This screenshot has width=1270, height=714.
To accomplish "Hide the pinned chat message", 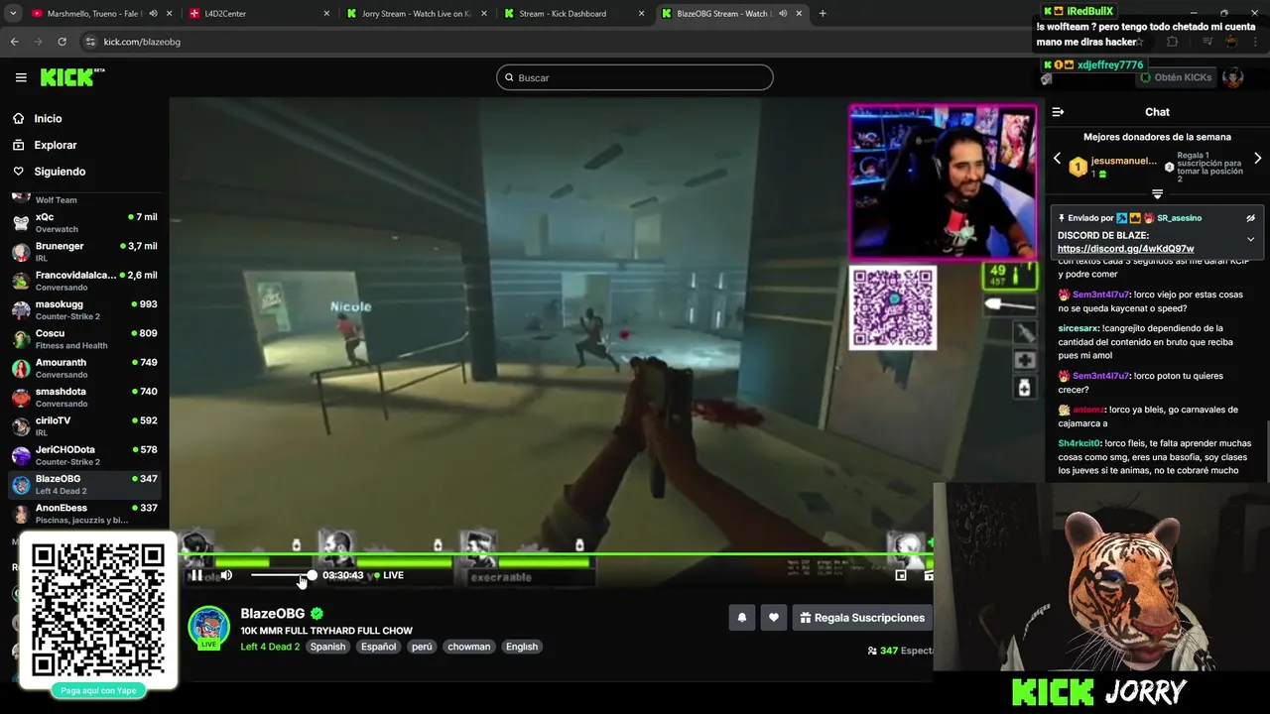I will [x=1250, y=218].
